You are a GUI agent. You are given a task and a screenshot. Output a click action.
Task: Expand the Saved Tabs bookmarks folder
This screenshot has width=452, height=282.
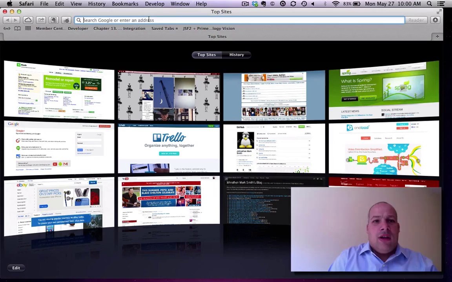[x=165, y=29]
